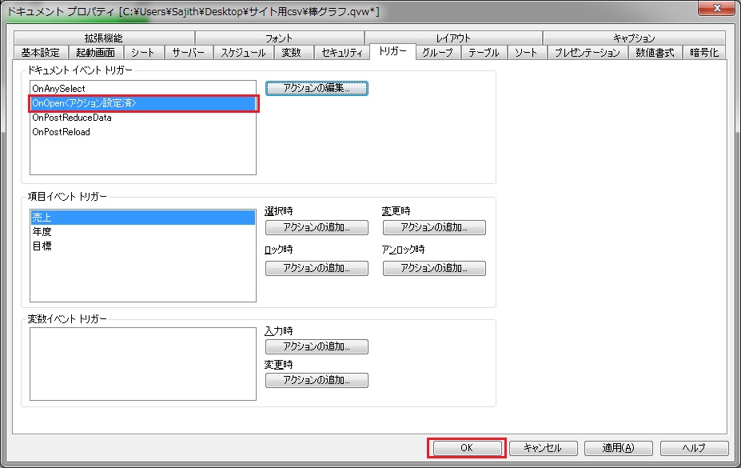This screenshot has height=468, width=741.
Task: Click the アクションの編集 button
Action: click(x=317, y=88)
